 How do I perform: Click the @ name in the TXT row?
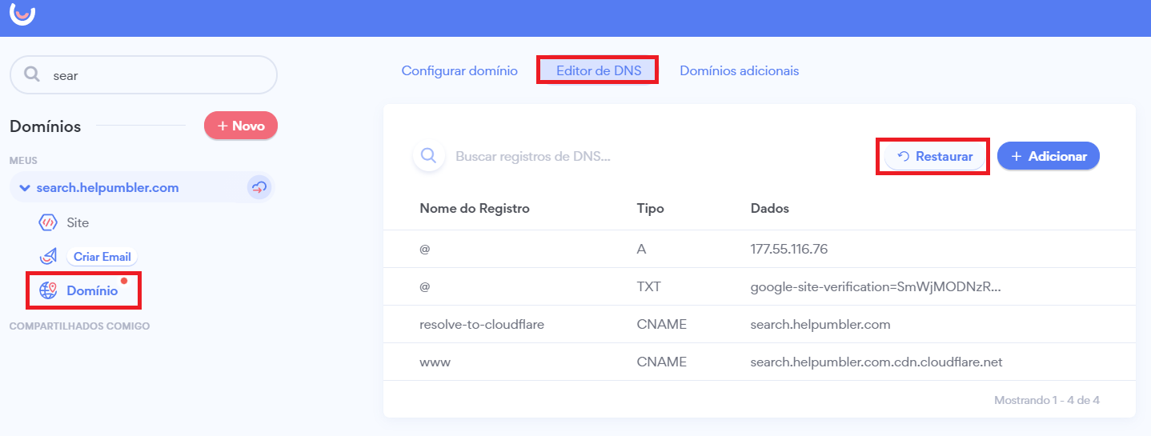[x=425, y=286]
